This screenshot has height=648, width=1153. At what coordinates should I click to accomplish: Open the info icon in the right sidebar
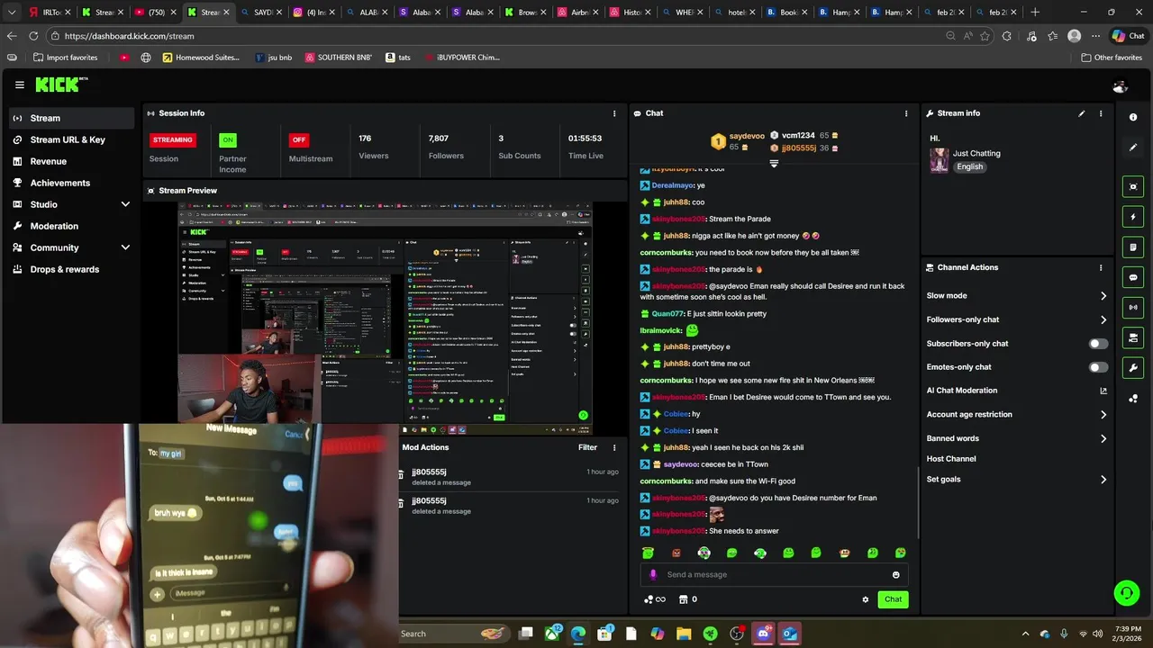[x=1133, y=118]
